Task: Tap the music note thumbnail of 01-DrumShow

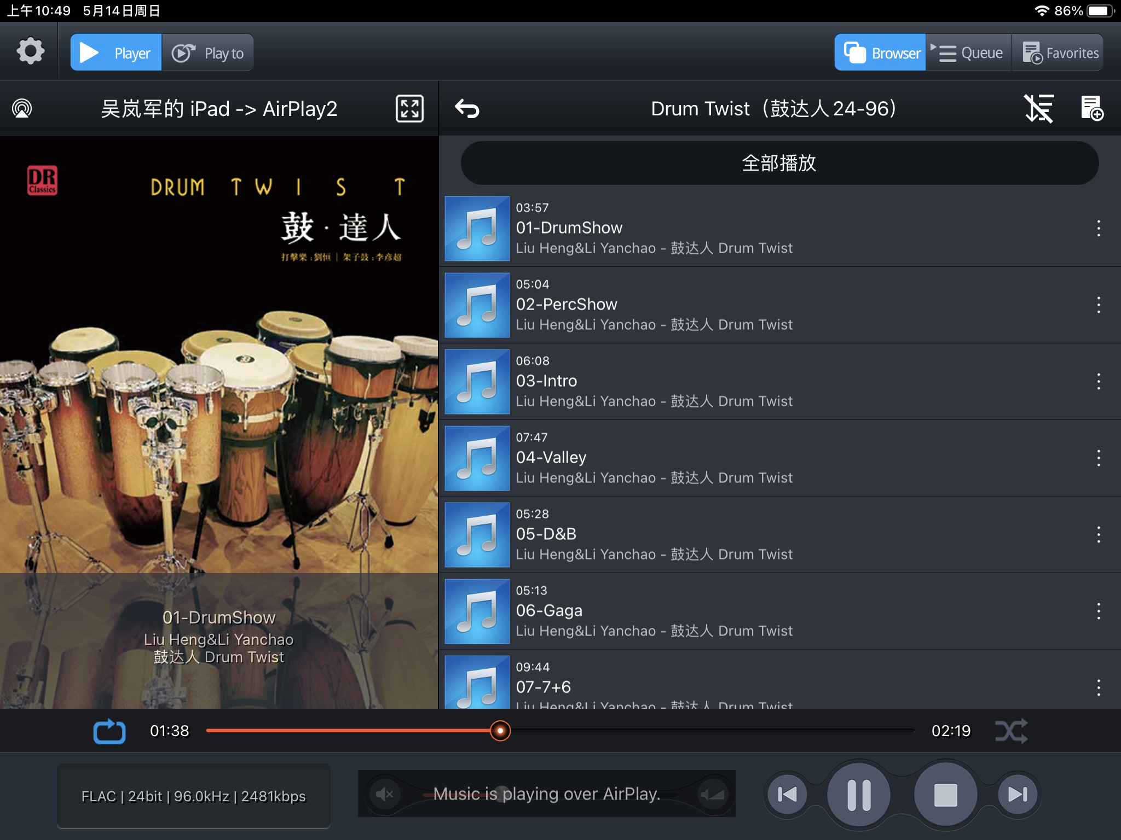Action: [477, 229]
